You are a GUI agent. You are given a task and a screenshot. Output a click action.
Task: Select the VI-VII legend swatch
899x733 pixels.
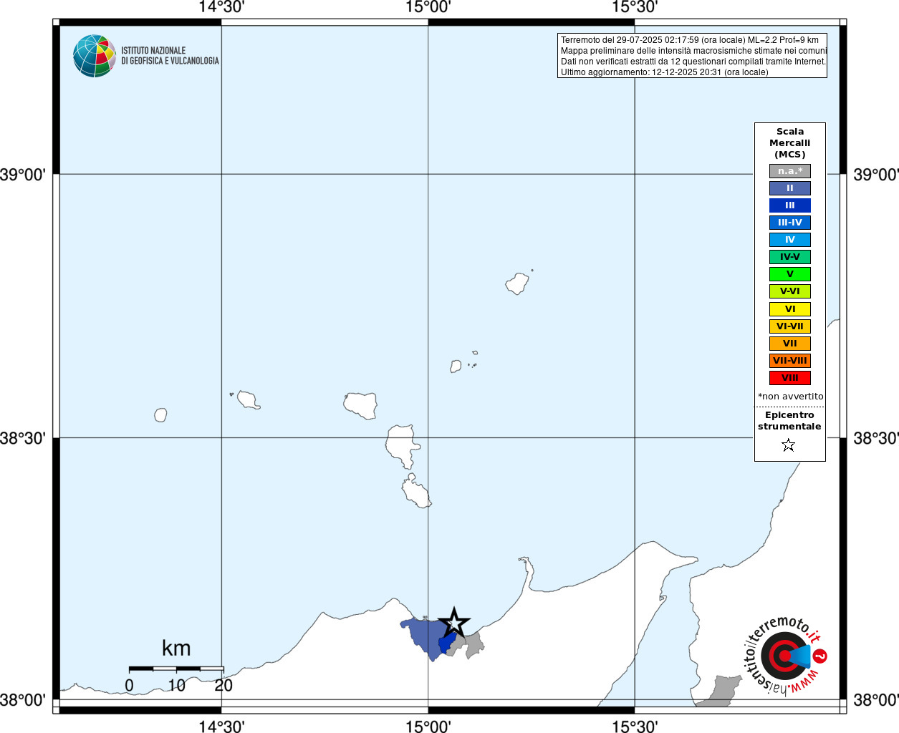click(790, 326)
